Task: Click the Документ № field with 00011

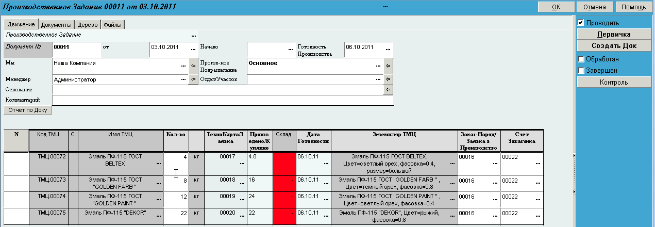Action: [x=76, y=50]
